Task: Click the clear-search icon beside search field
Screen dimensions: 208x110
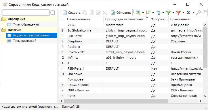Action: click(x=53, y=13)
